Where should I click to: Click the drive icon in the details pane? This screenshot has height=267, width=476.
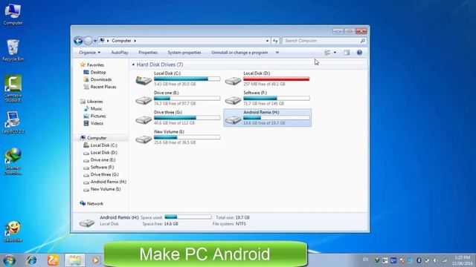pyautogui.click(x=87, y=222)
